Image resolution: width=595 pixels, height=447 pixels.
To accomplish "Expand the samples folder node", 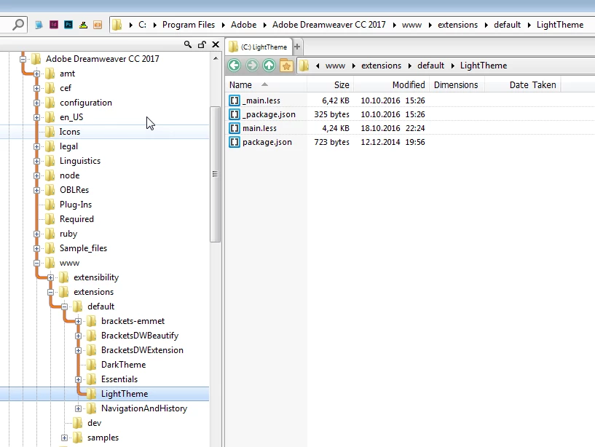I will (65, 438).
